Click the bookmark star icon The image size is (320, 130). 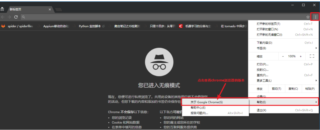[x=308, y=17]
